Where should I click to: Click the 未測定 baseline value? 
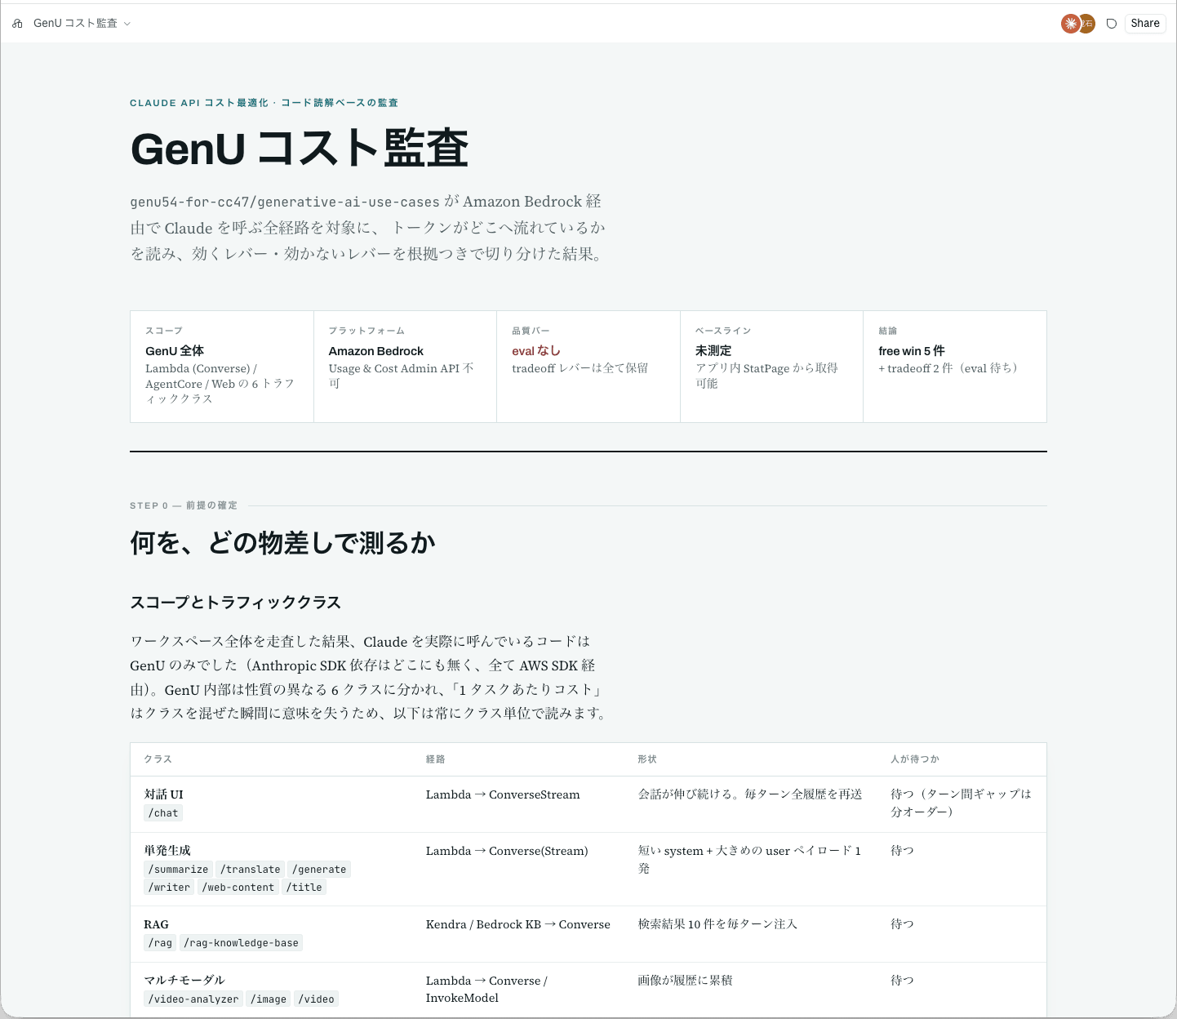coord(713,351)
